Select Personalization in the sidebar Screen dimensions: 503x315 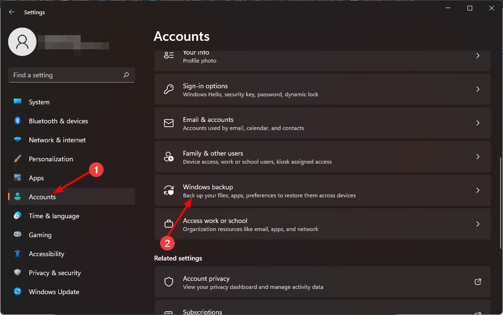[x=51, y=159]
